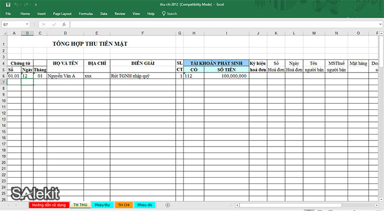
Task: Add a new sheet with plus icon
Action: tap(167, 205)
